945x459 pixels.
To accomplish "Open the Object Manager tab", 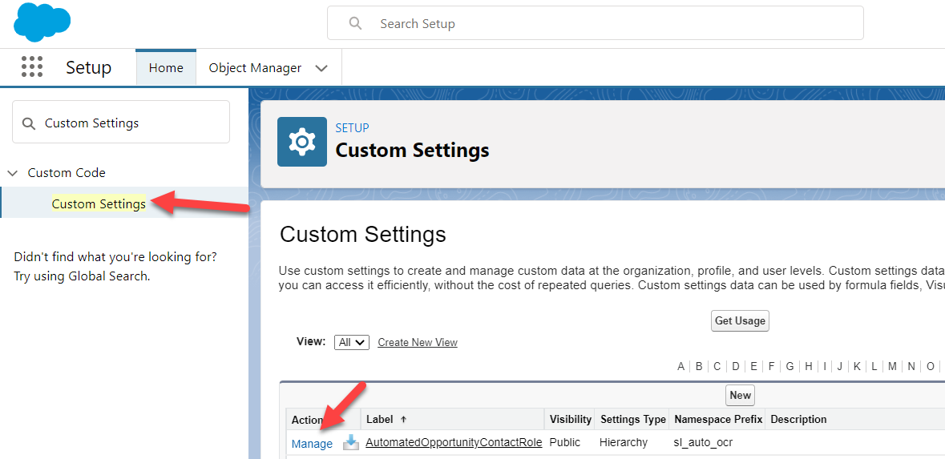I will [x=255, y=68].
